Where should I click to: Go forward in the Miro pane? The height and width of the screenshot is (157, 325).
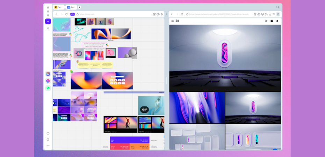(62, 14)
